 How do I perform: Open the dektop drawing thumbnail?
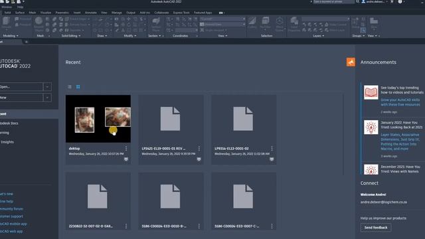pos(98,119)
